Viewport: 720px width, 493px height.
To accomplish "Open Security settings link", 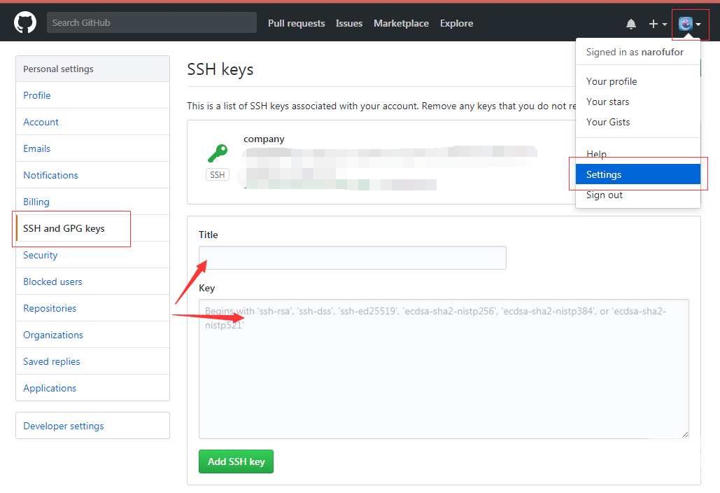I will pyautogui.click(x=93, y=255).
